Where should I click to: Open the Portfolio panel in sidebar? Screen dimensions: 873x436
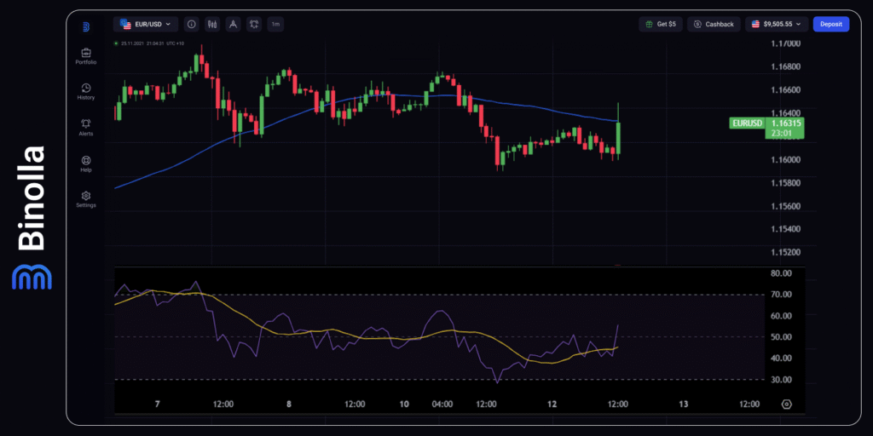click(85, 55)
